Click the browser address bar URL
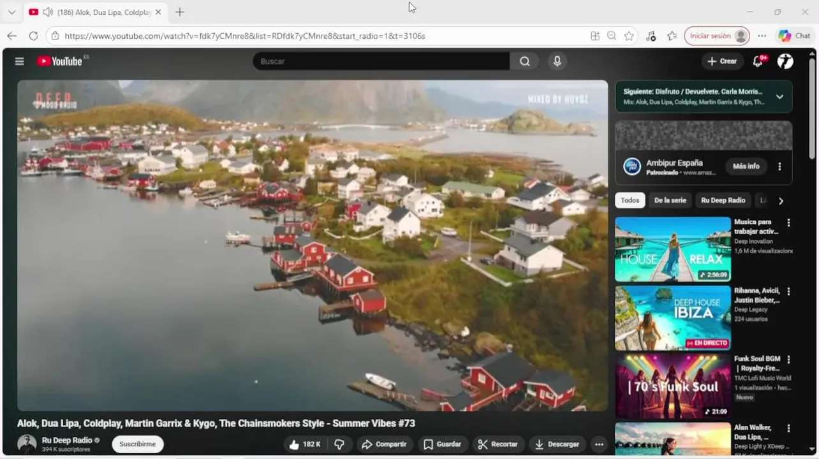 pos(245,36)
